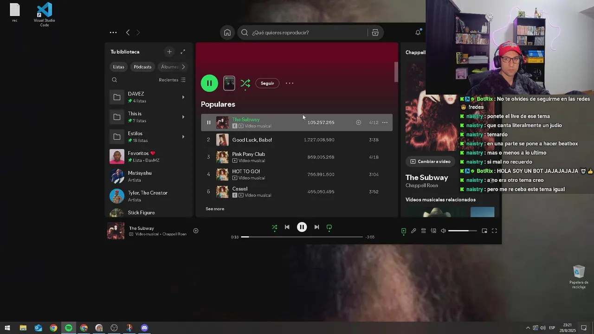The image size is (594, 334).
Task: Pause playback in the player bar
Action: point(302,227)
